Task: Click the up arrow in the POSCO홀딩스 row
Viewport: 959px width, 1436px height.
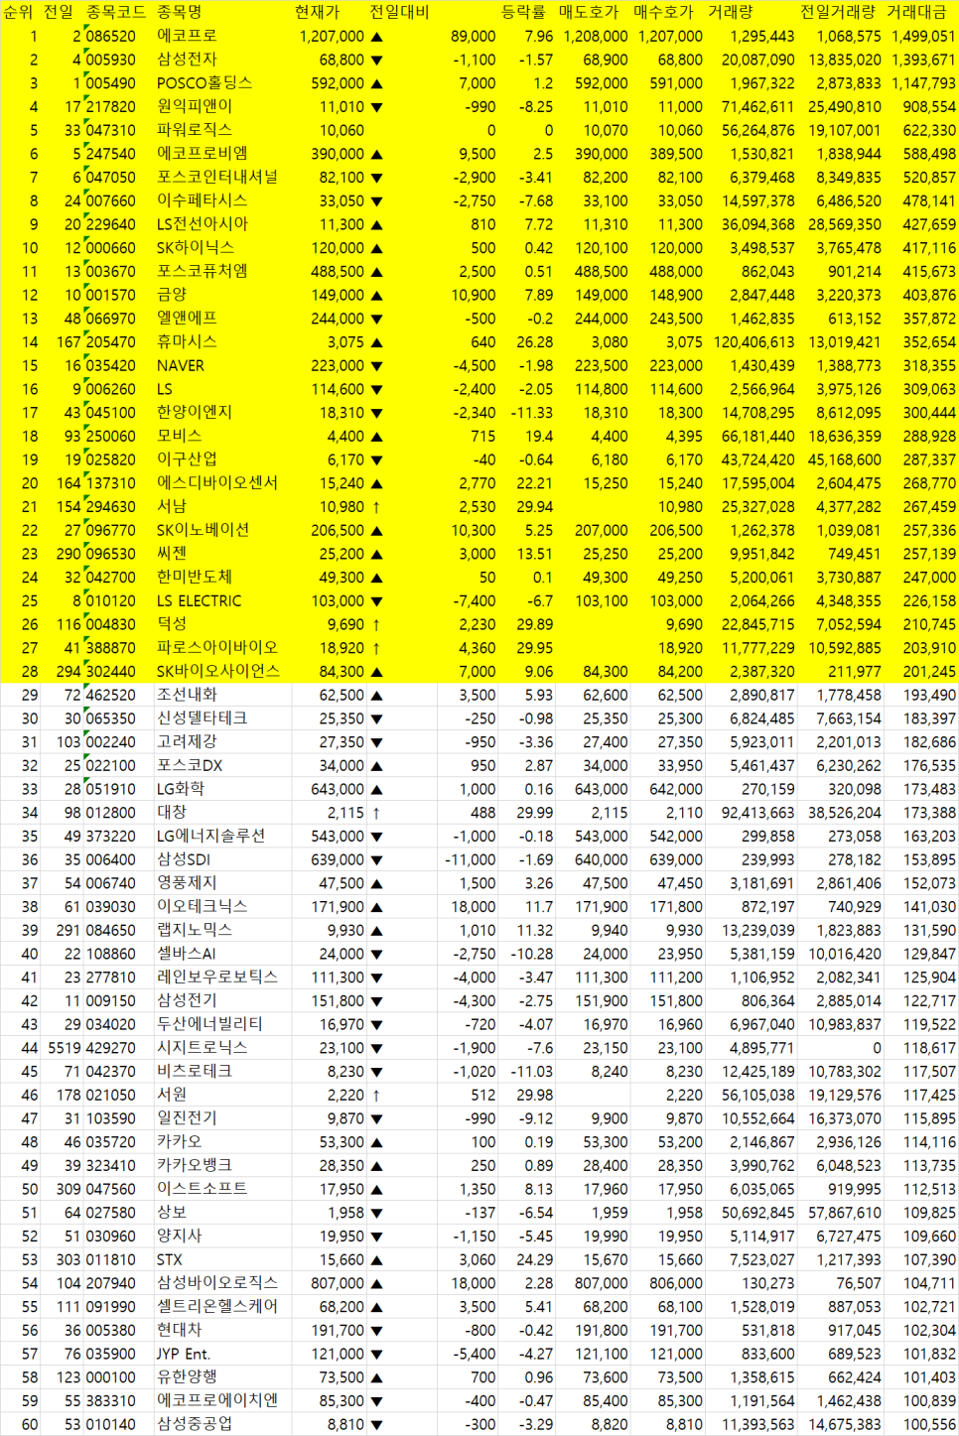Action: [376, 84]
